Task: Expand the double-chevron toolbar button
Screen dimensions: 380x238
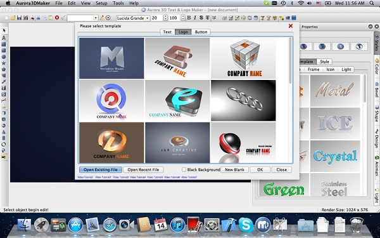Action: click(x=214, y=18)
